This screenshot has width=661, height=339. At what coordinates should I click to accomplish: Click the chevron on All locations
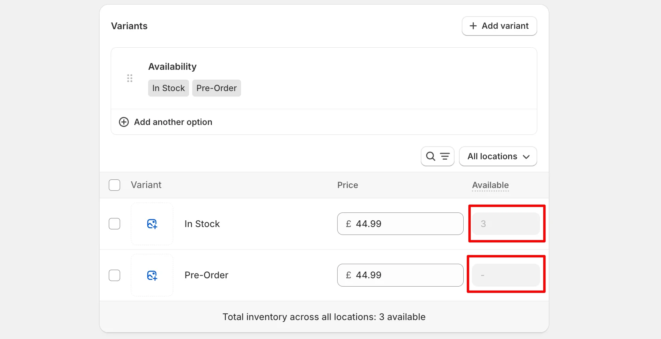point(526,157)
